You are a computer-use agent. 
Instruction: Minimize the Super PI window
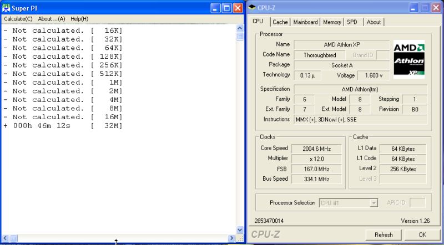point(215,8)
